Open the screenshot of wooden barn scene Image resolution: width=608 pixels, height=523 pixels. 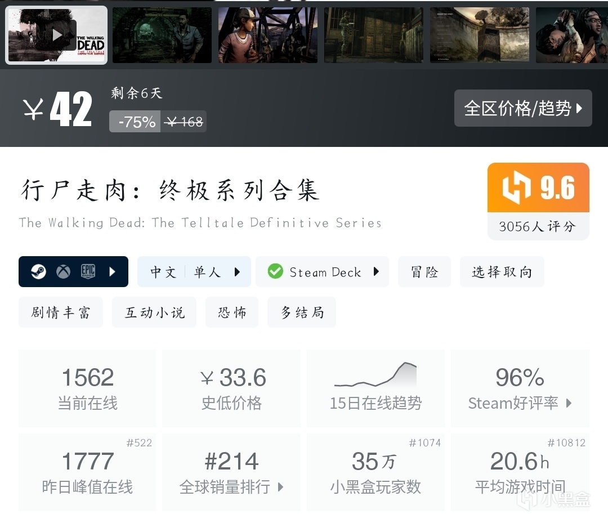coord(374,35)
